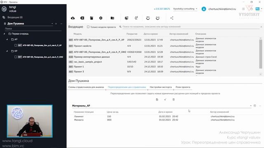Open Входящие (8) in sidebar
Image resolution: width=264 pixels, height=148 pixels.
15,17
